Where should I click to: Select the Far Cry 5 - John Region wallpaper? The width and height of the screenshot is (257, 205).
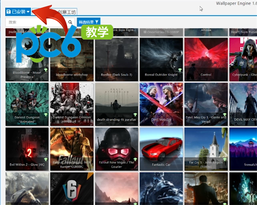tap(206, 149)
